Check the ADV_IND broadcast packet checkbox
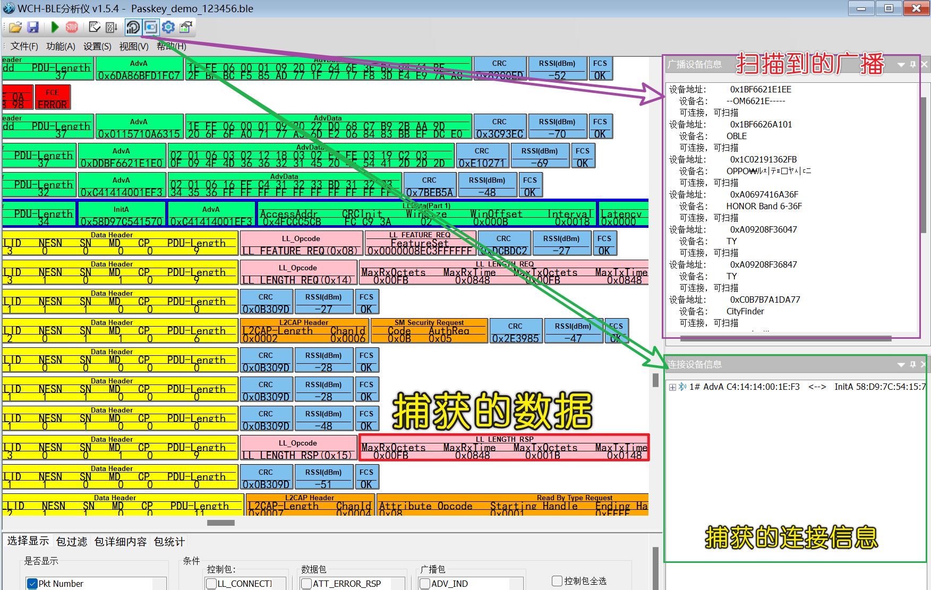This screenshot has width=931, height=590. click(x=425, y=584)
